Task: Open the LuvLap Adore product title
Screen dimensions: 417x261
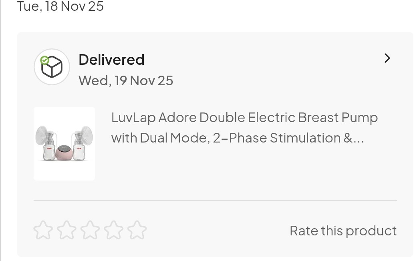Action: (x=244, y=118)
